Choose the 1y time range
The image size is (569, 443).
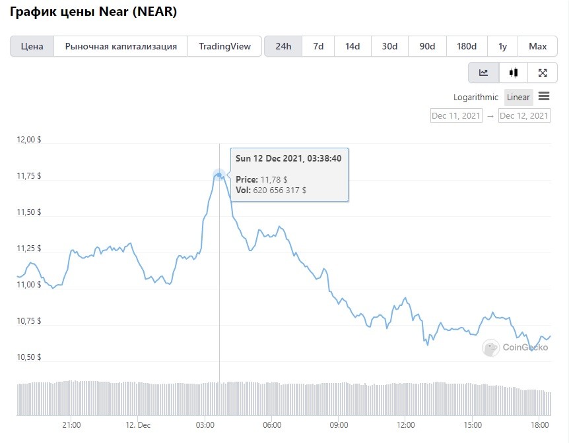click(502, 46)
